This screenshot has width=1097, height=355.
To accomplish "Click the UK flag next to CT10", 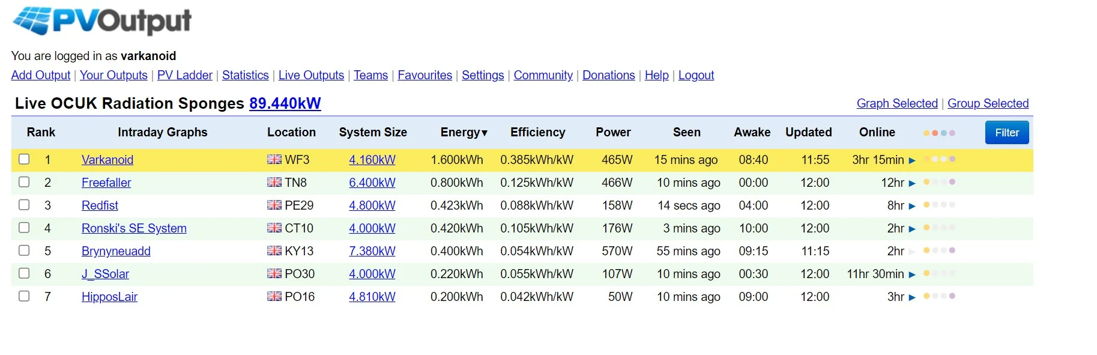I will [274, 228].
